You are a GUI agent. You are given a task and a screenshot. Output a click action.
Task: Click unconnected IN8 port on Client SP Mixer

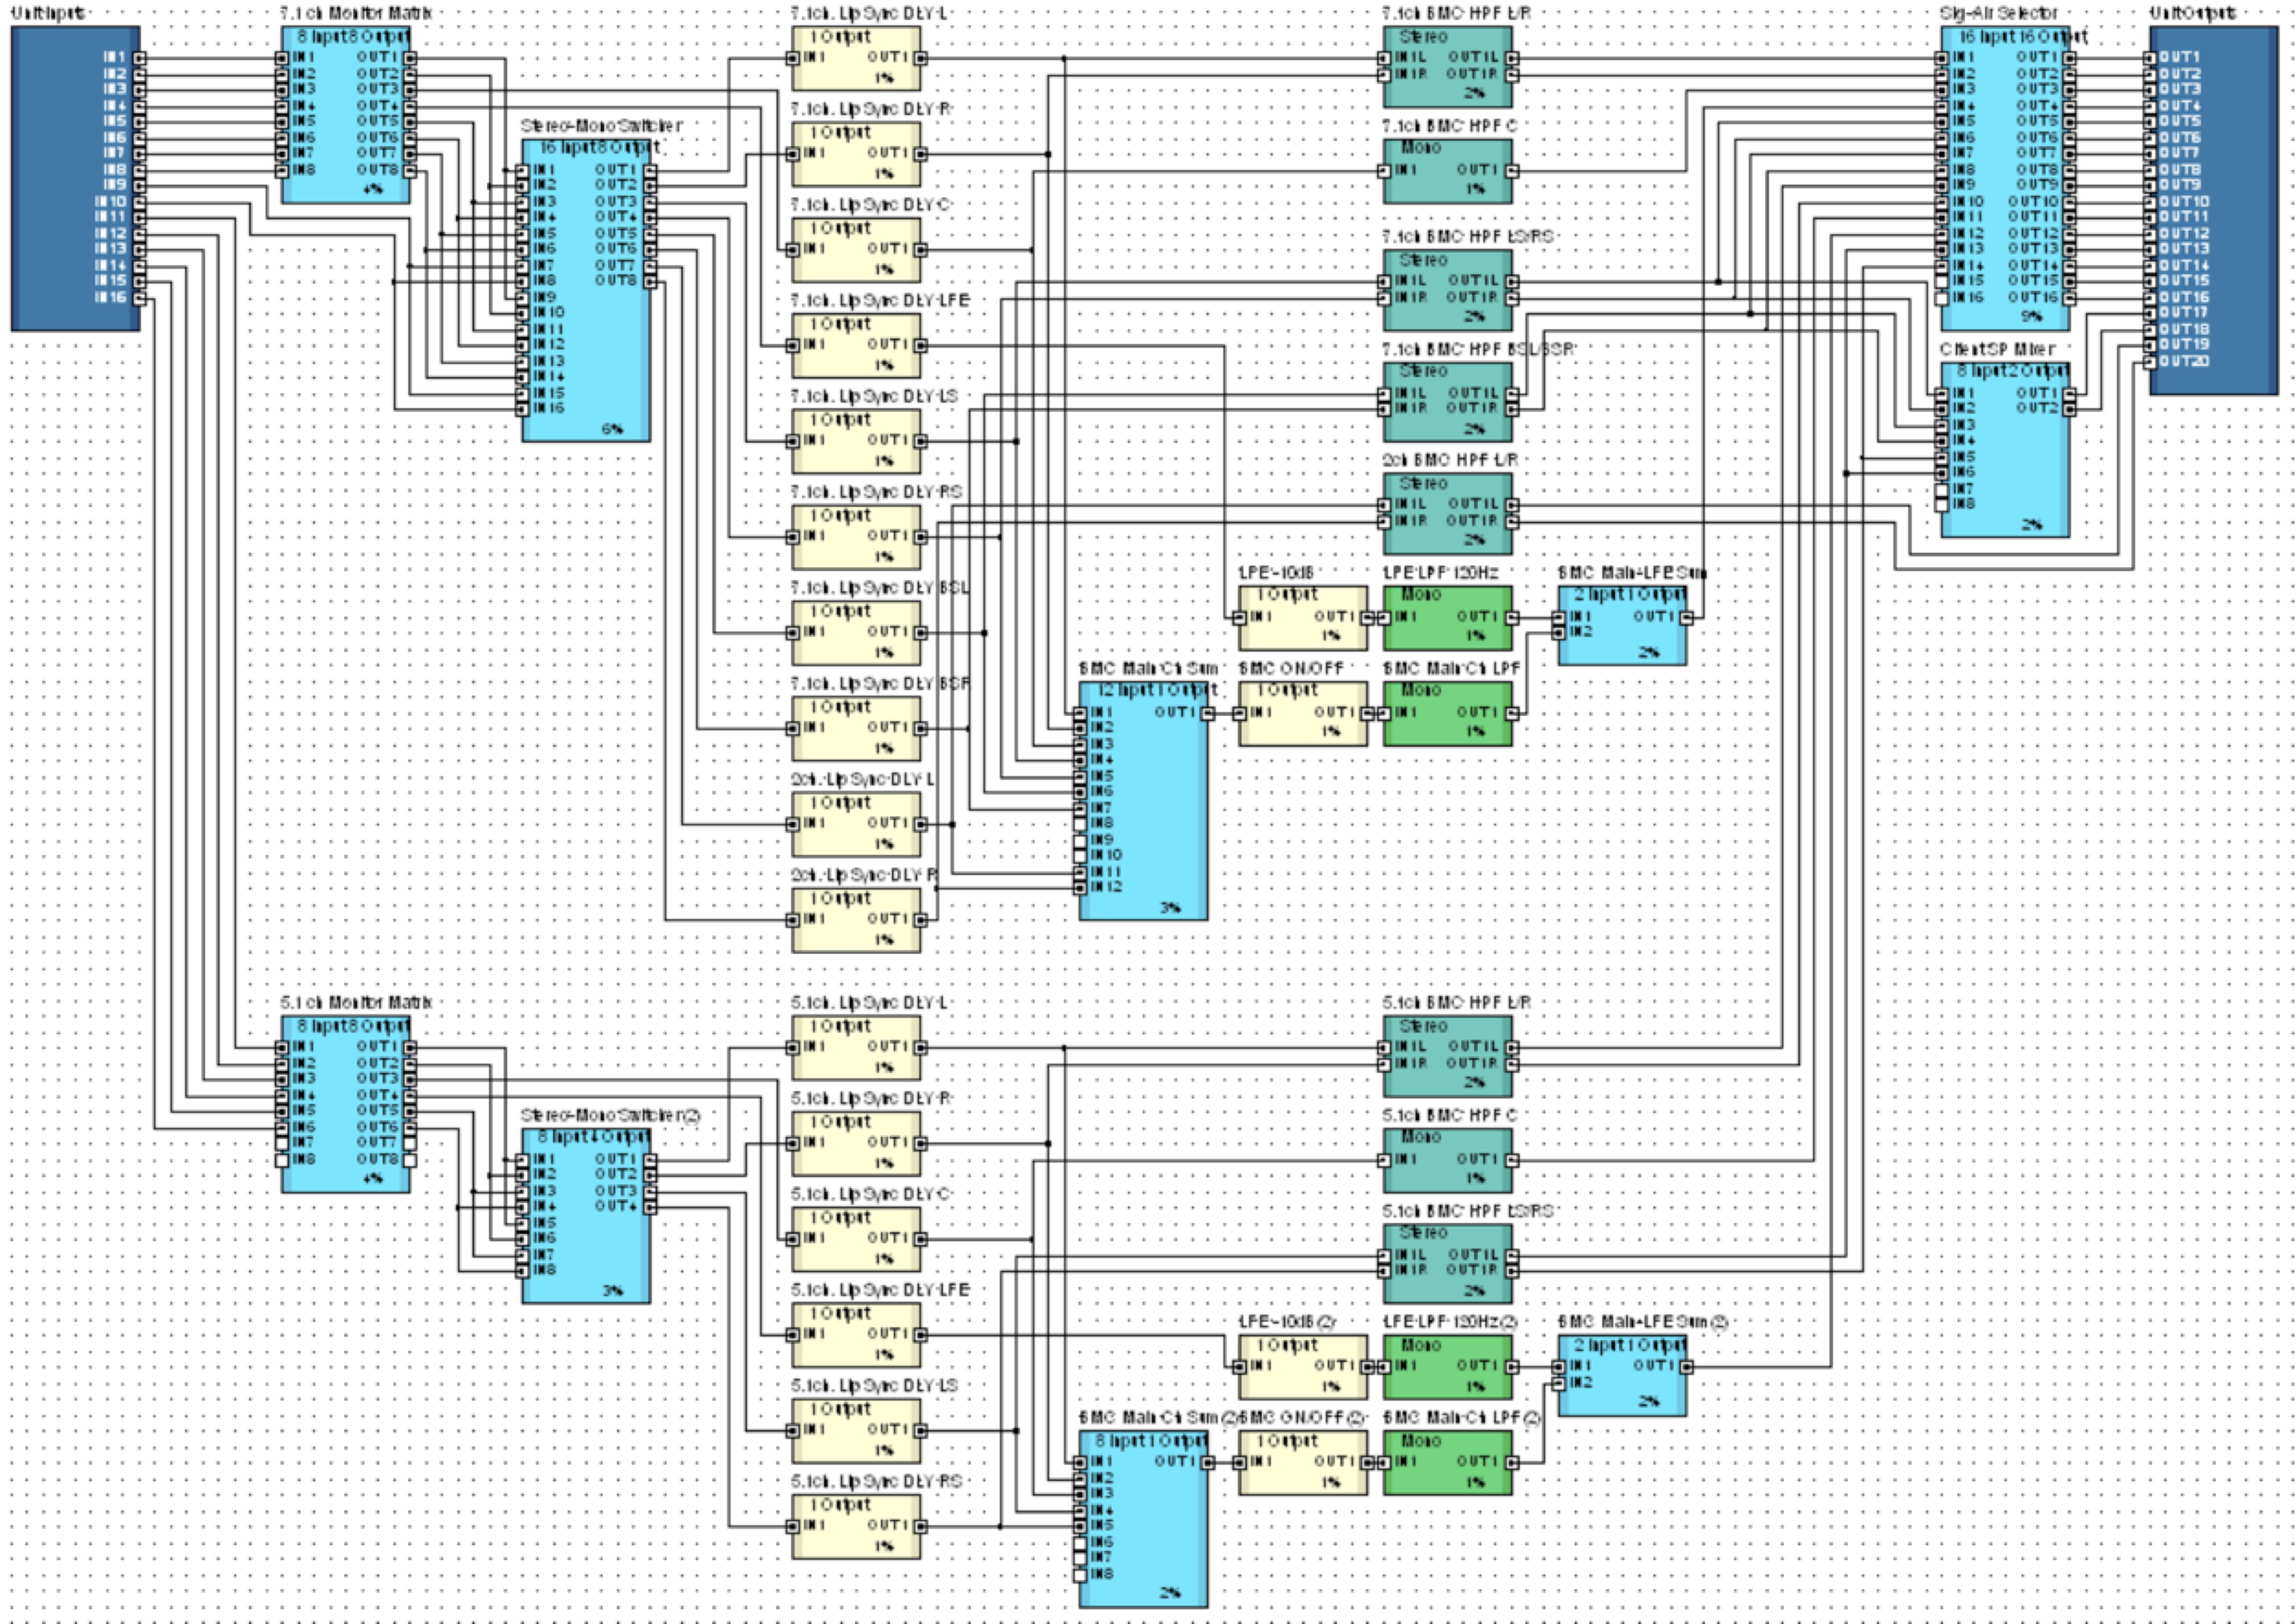pyautogui.click(x=1941, y=505)
